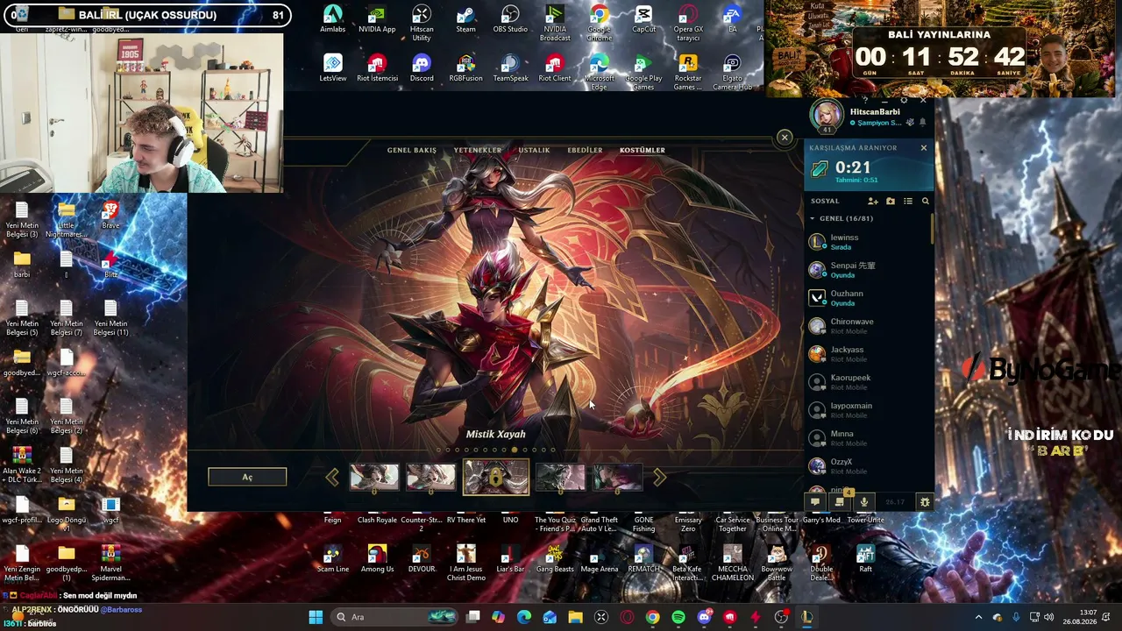The width and height of the screenshot is (1122, 631).
Task: Open friend OzzyX entry
Action: (x=868, y=466)
